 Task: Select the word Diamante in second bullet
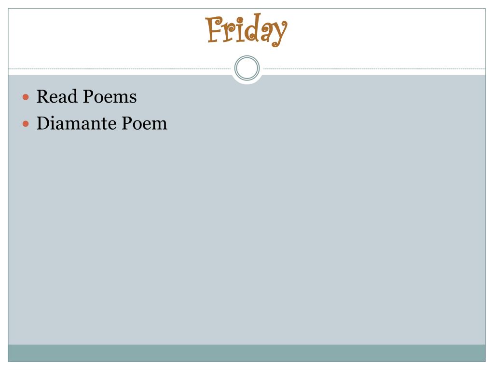tap(76, 123)
